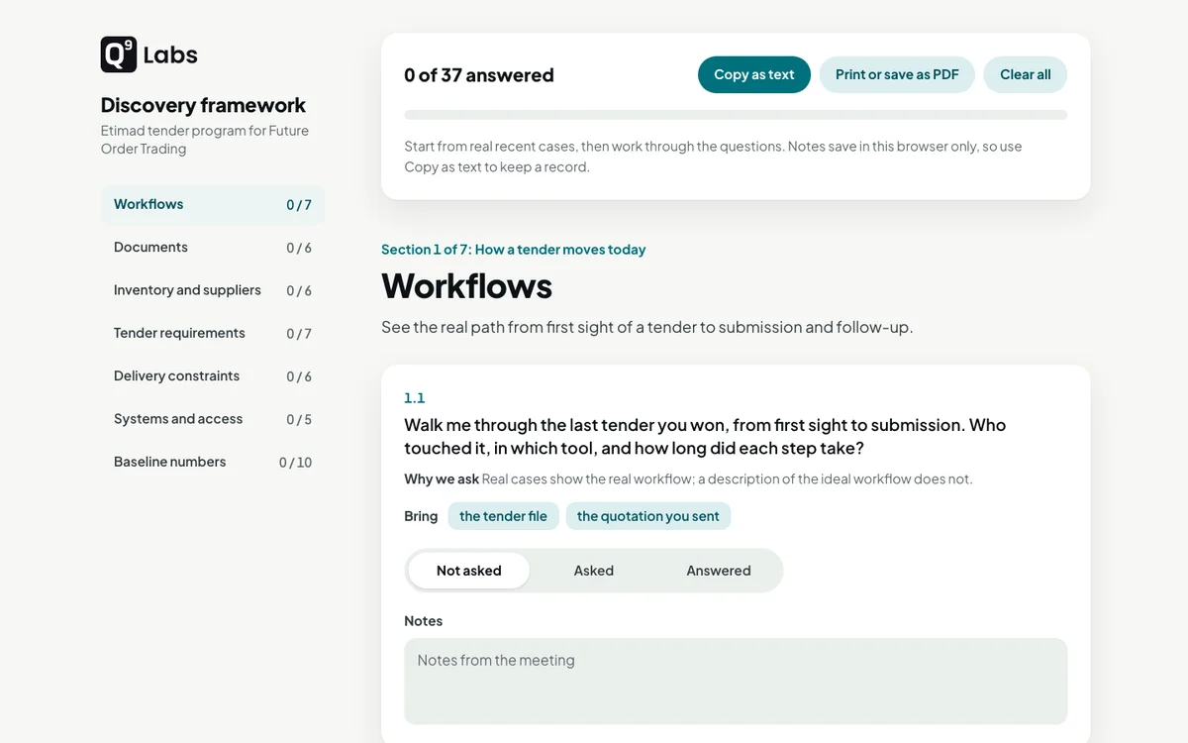Click Print or save as PDF
This screenshot has width=1188, height=743.
point(897,74)
